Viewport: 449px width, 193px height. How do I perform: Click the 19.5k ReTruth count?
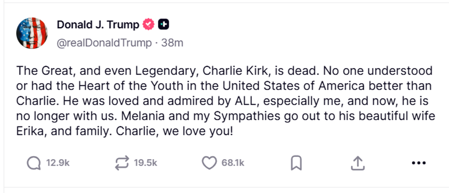(146, 163)
